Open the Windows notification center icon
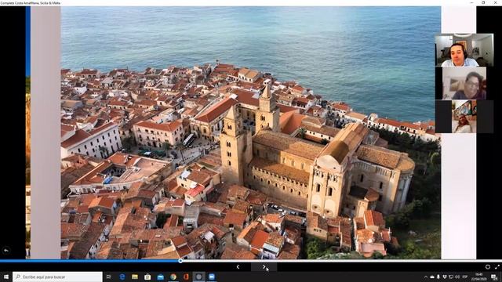The height and width of the screenshot is (282, 502). point(494,277)
